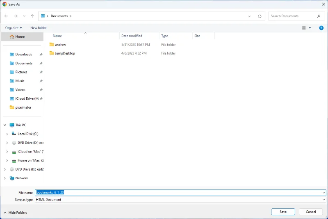Expand the Local Disk (C:) tree node
The height and width of the screenshot is (219, 328).
pos(7,134)
